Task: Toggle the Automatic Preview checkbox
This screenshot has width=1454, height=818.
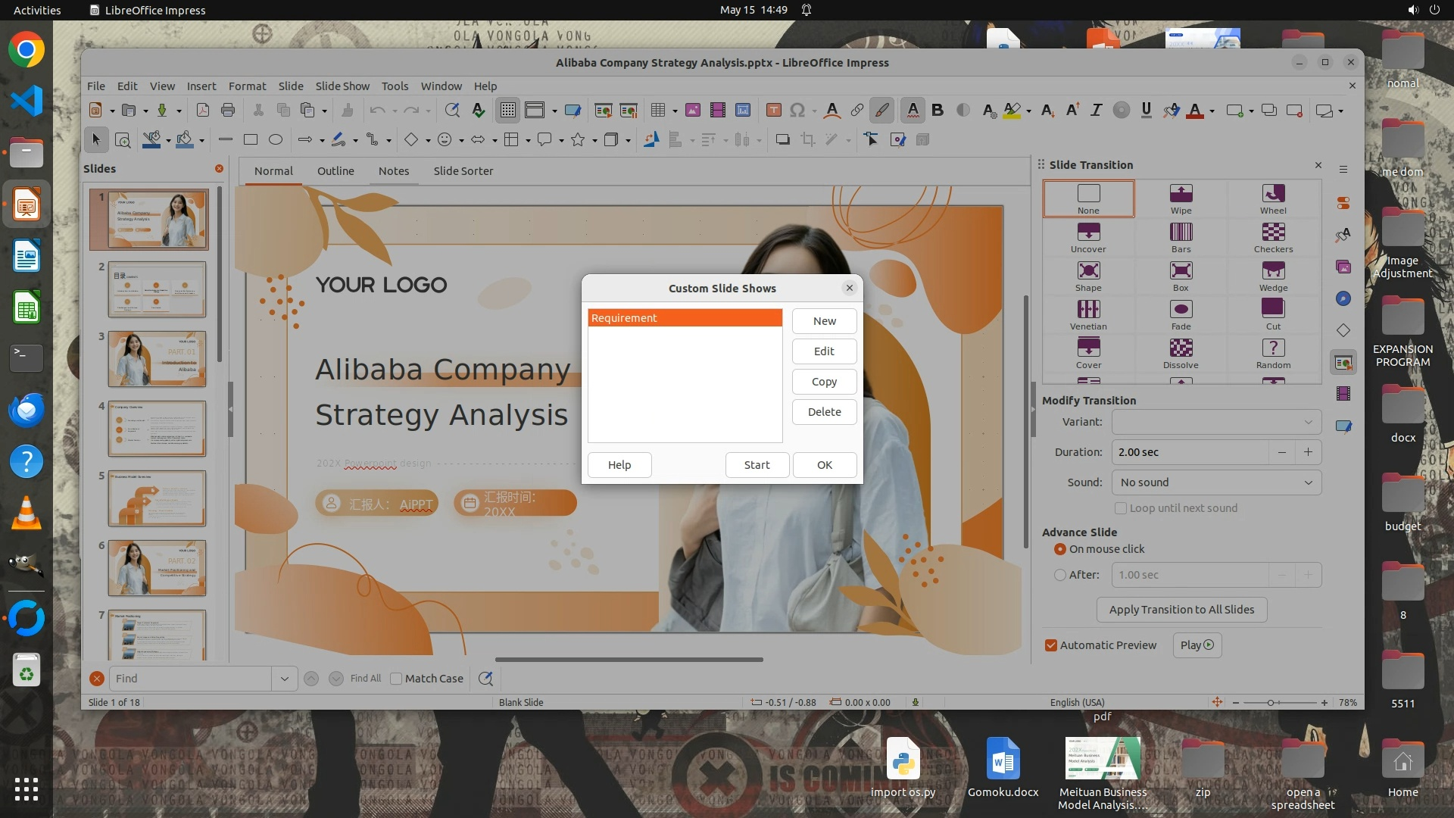Action: point(1051,645)
